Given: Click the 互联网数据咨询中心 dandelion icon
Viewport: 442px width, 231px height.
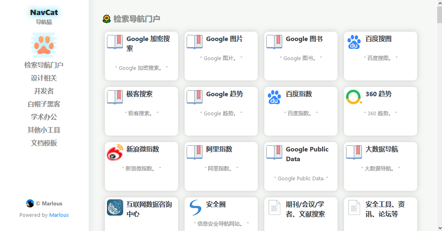Looking at the screenshot, I should (x=115, y=207).
